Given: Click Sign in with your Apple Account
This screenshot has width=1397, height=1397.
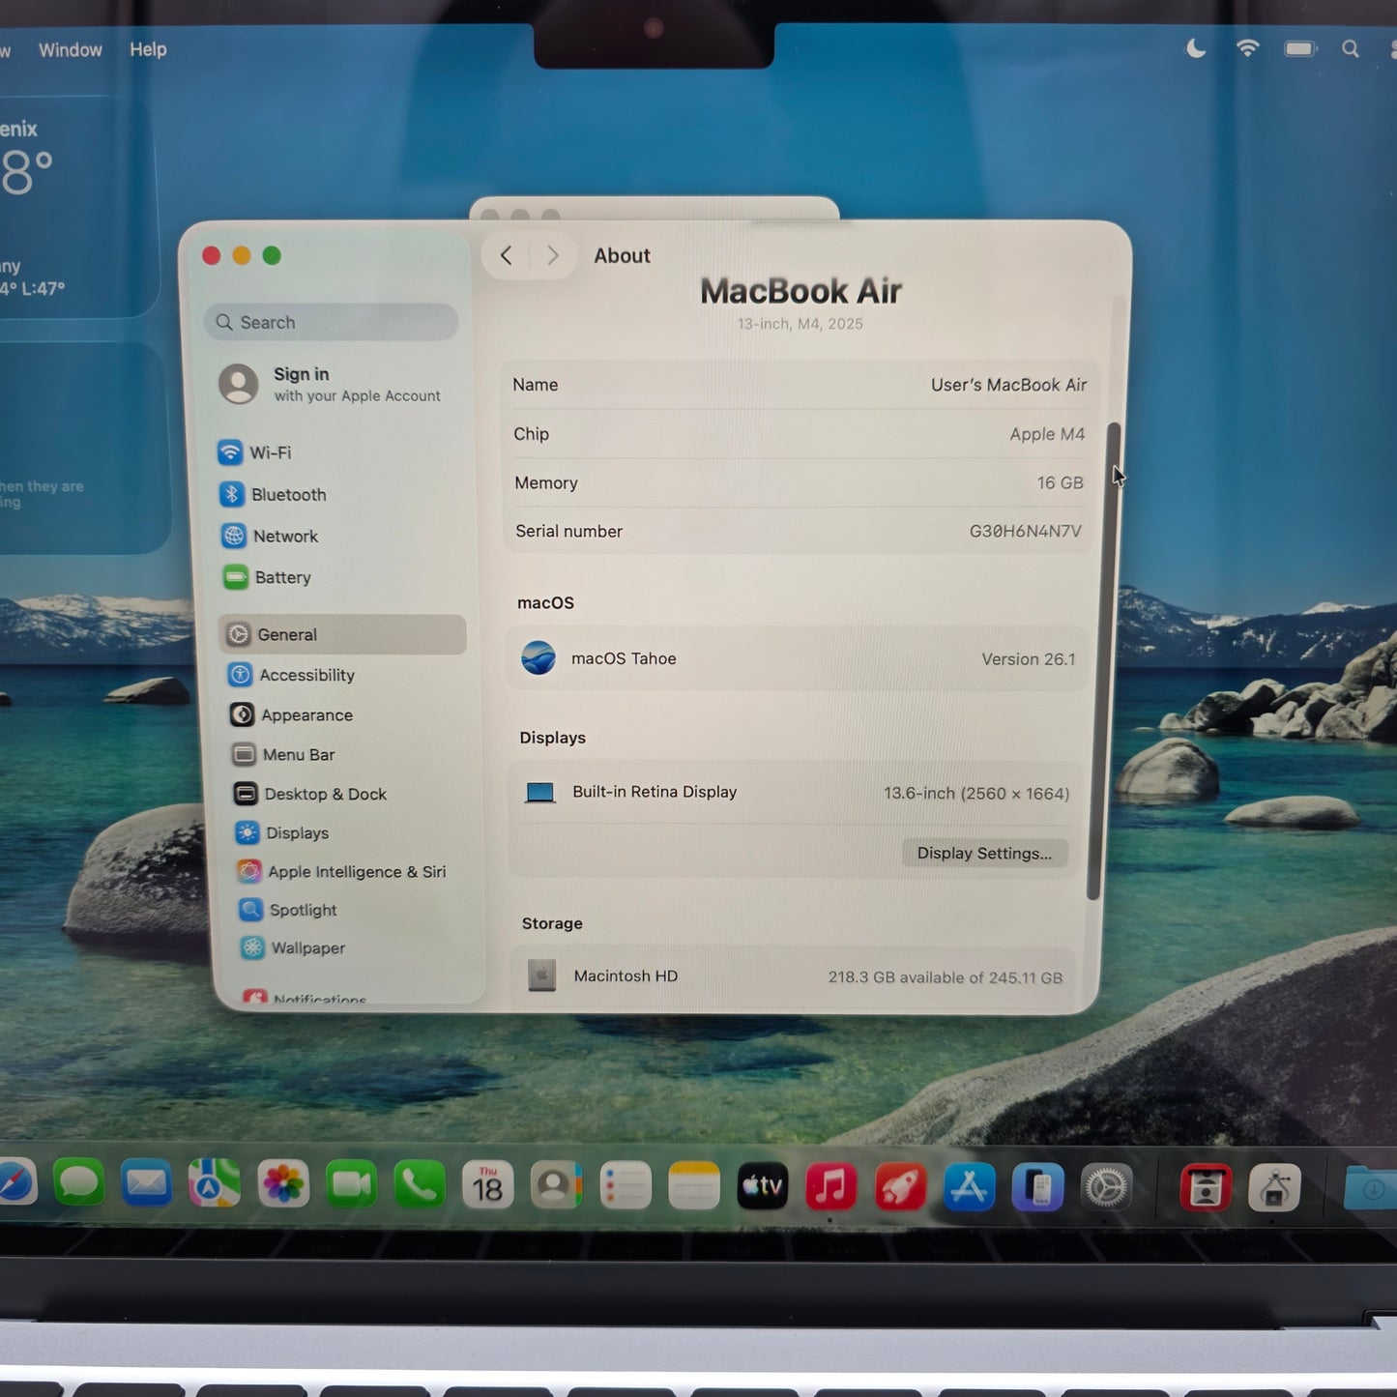Looking at the screenshot, I should [x=329, y=384].
